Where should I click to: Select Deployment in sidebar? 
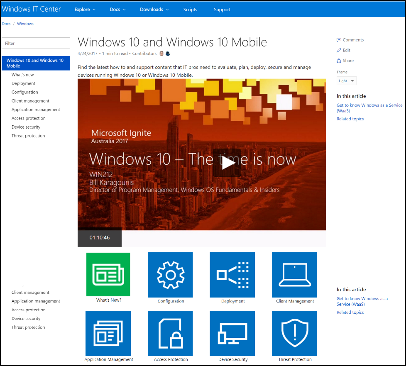[x=23, y=83]
